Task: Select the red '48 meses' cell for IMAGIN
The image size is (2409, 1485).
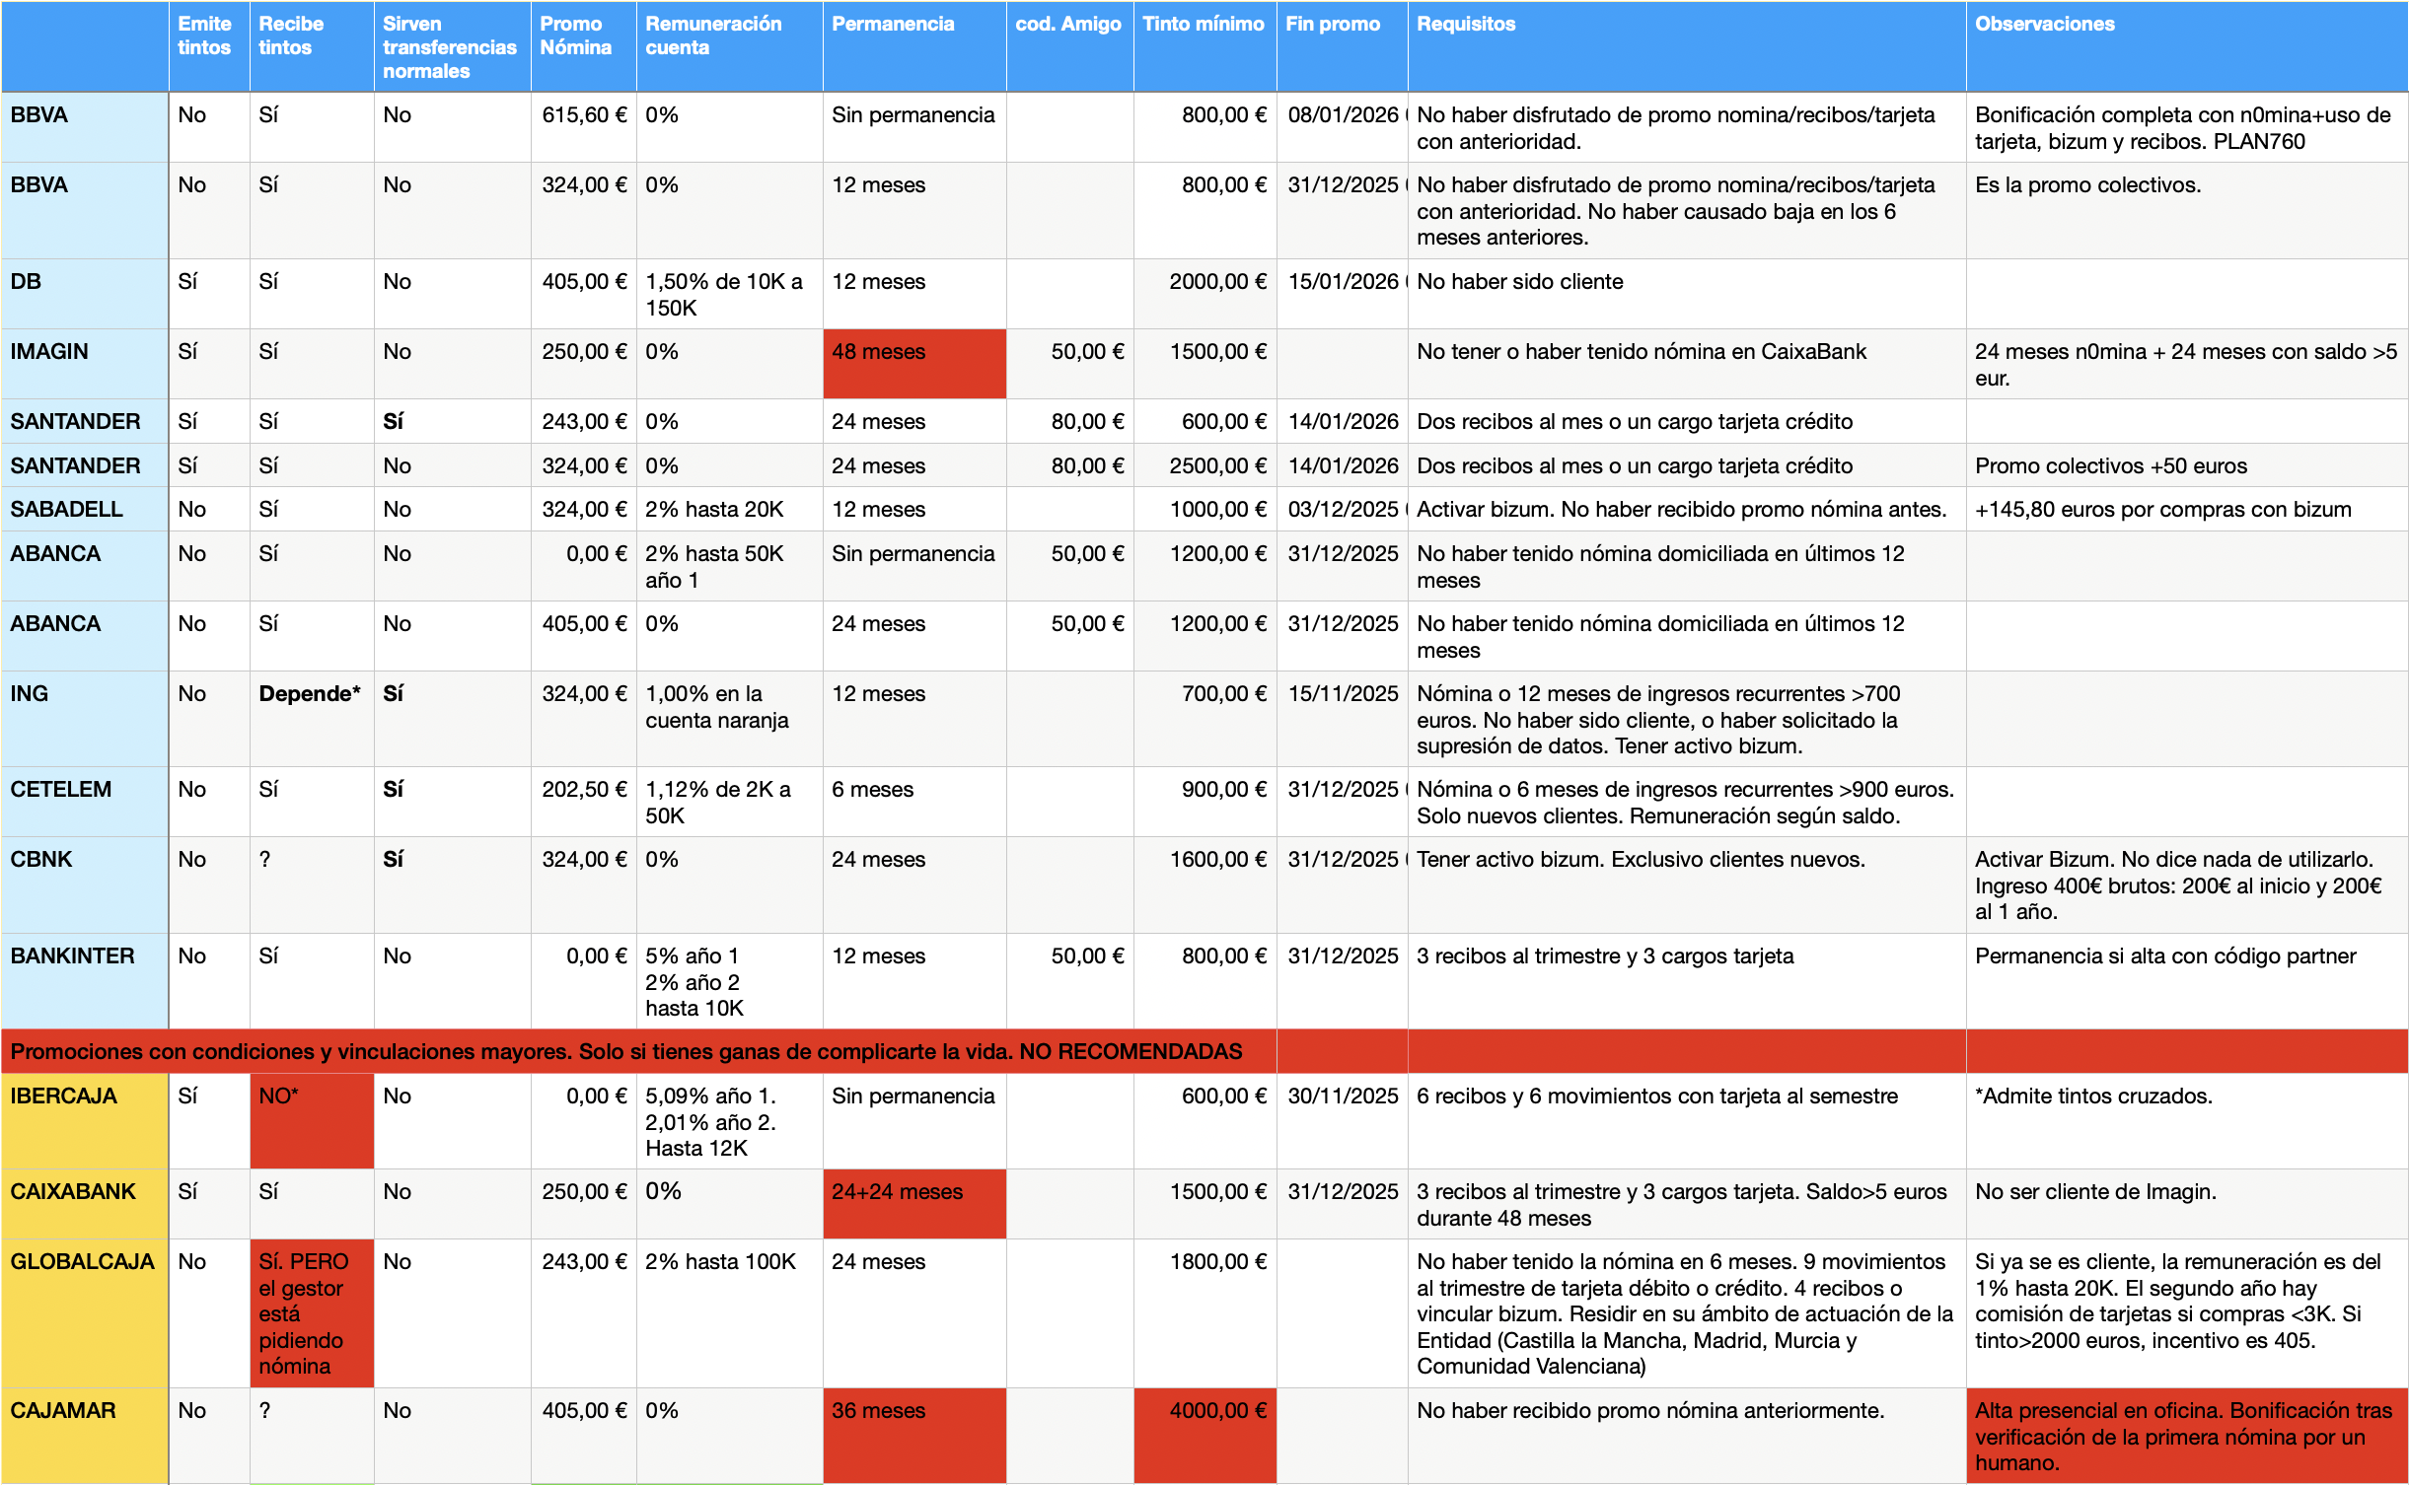Action: pos(913,363)
